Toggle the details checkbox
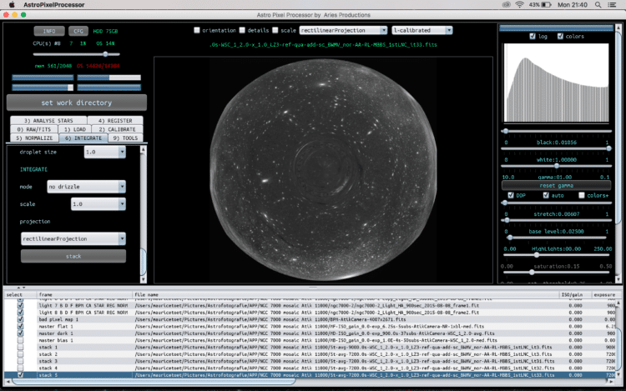Viewport: 626px width, 391px height. tap(242, 30)
